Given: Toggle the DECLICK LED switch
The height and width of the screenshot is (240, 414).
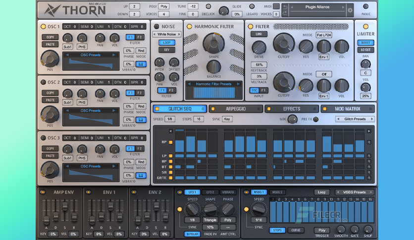Looking at the screenshot, I should click(208, 6).
